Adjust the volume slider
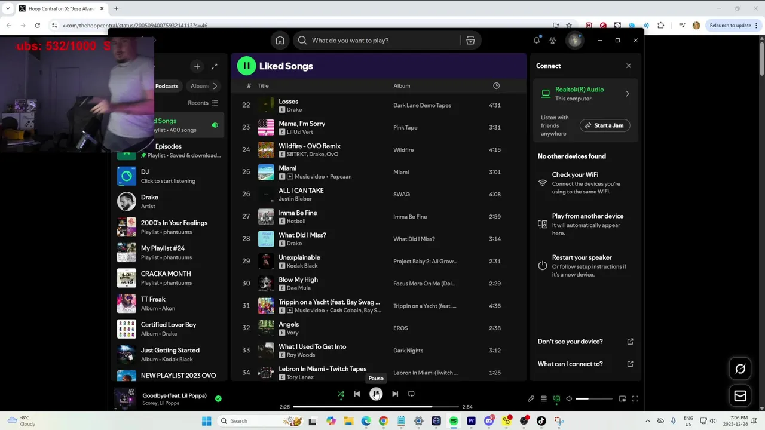The height and width of the screenshot is (430, 765). (594, 398)
